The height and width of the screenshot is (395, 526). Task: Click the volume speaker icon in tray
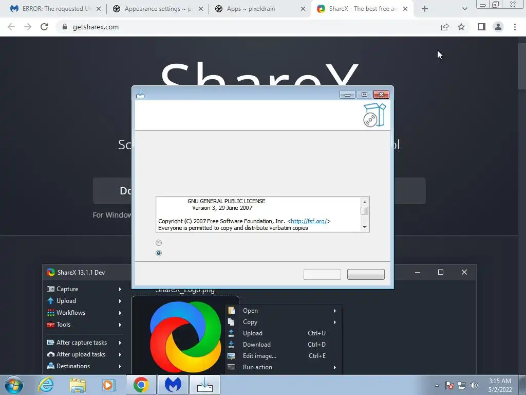point(474,385)
